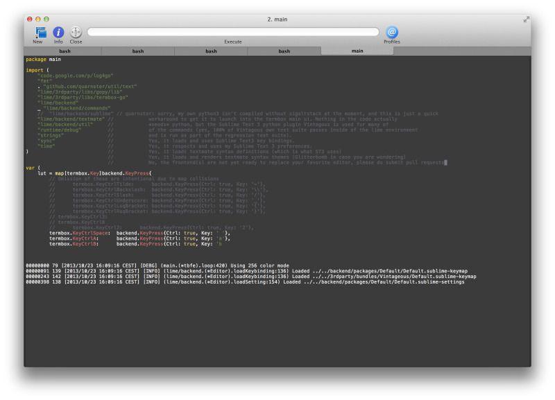Click the 'package main' line
The height and width of the screenshot is (400, 555).
tap(43, 60)
